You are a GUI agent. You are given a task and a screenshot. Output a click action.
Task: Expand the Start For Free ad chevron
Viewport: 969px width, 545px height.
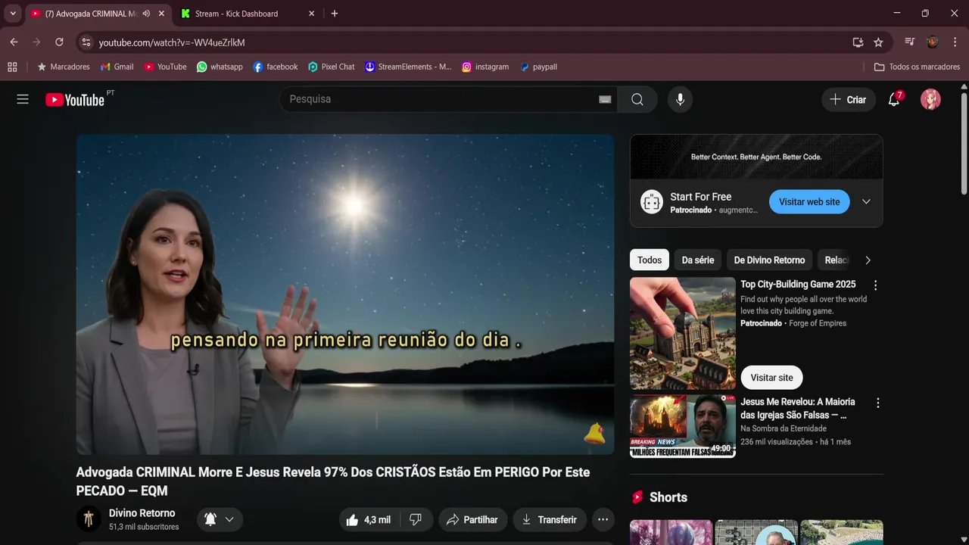[x=866, y=202]
